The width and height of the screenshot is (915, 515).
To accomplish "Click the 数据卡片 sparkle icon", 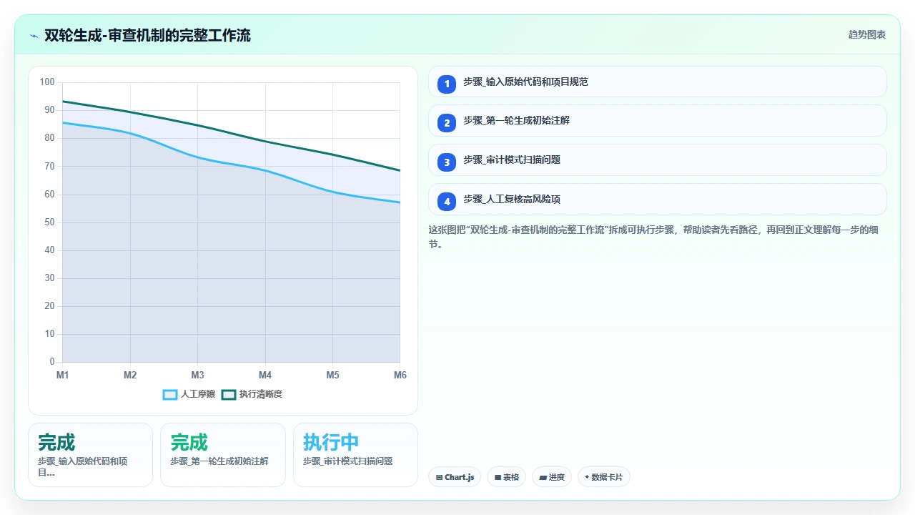I will (x=587, y=477).
